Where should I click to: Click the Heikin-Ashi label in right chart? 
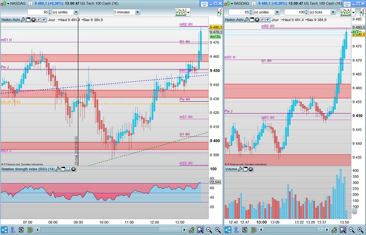(234, 20)
